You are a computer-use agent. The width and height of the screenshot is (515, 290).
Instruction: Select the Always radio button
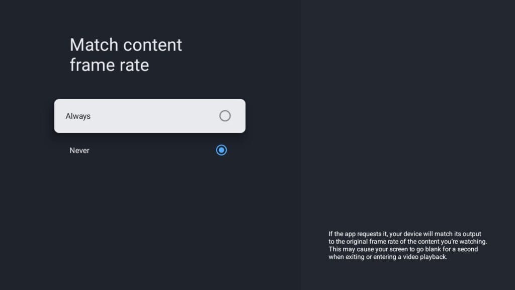(225, 116)
